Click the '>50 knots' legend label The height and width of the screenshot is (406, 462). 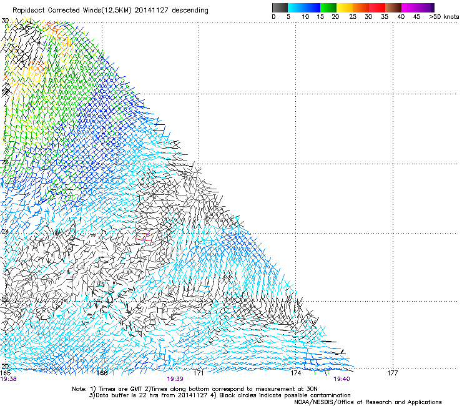pos(444,17)
